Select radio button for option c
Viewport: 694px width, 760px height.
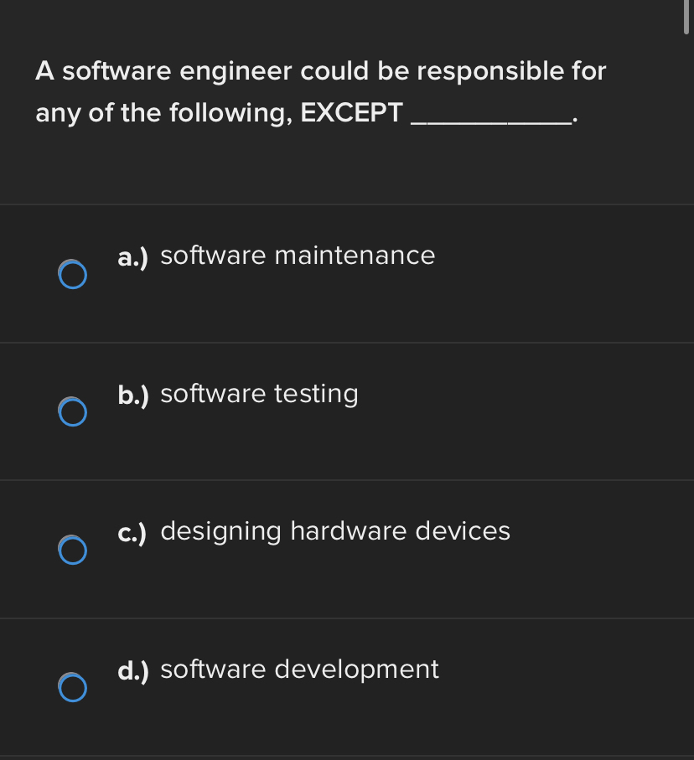pyautogui.click(x=72, y=551)
